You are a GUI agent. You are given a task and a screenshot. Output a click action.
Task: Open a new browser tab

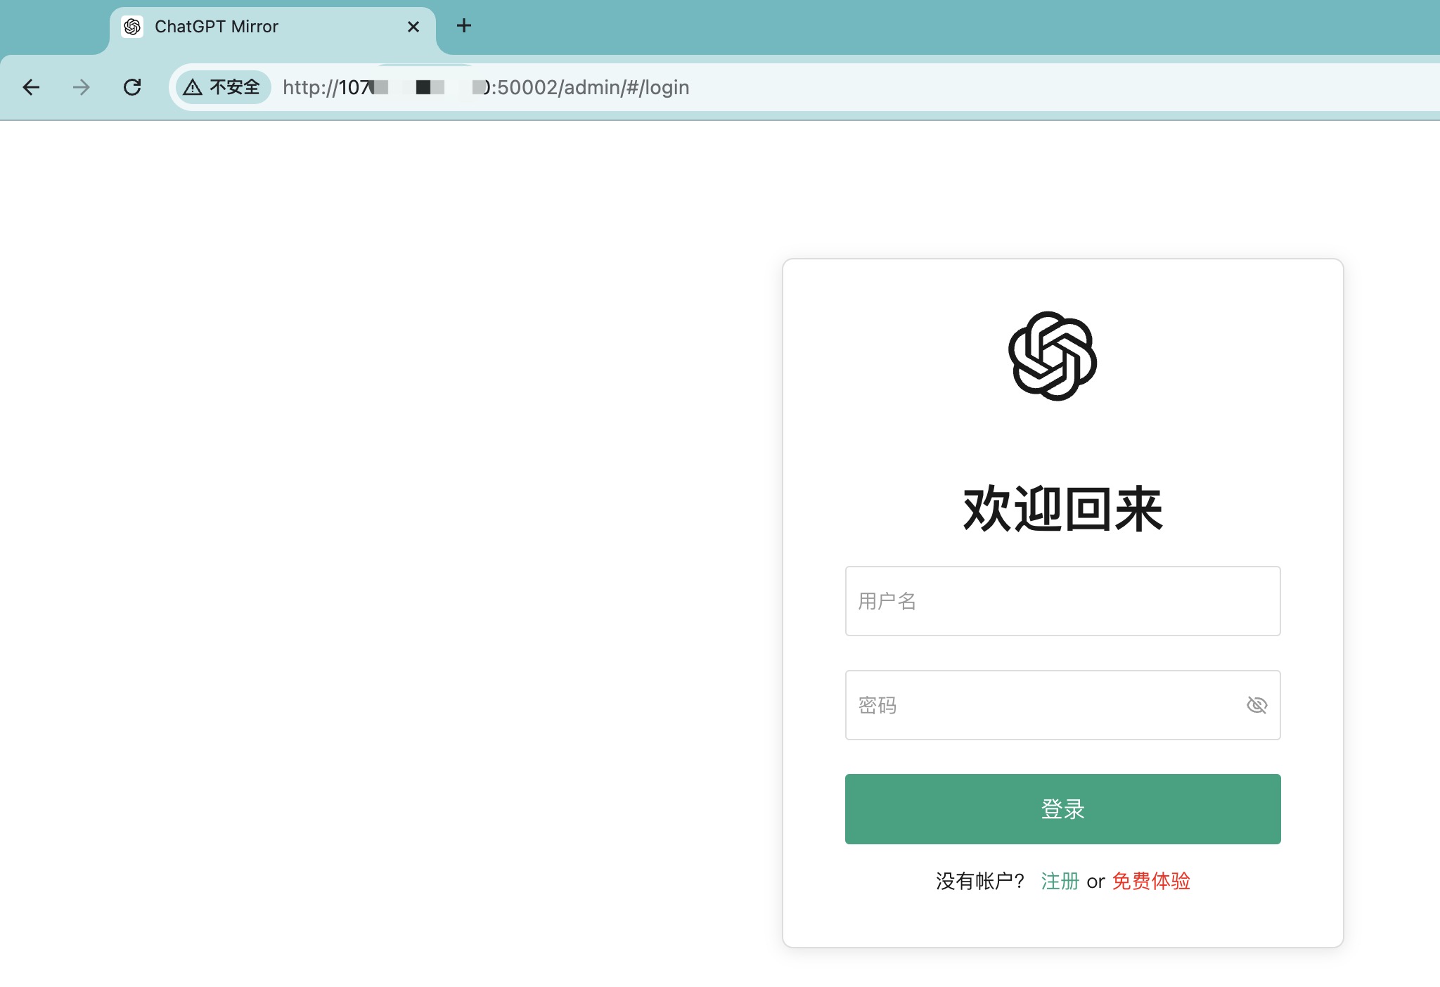click(x=464, y=26)
